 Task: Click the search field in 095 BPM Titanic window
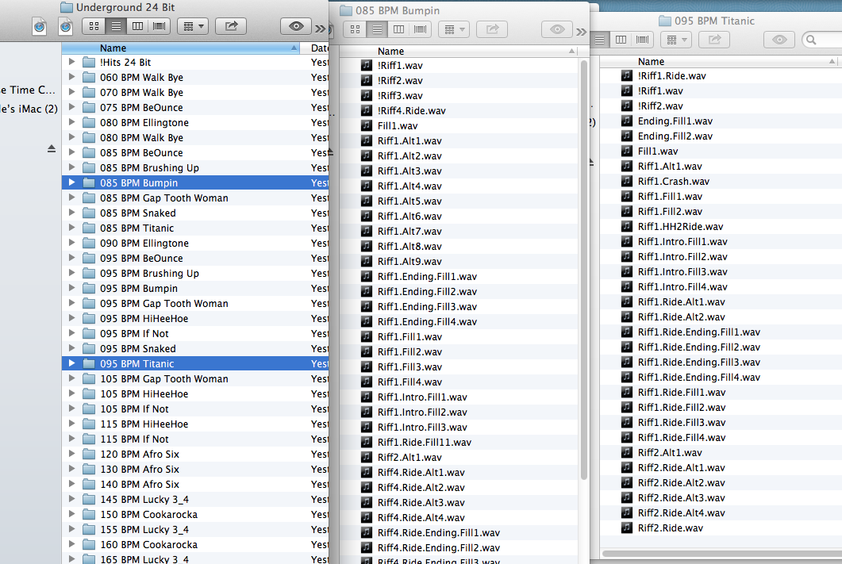tap(825, 40)
